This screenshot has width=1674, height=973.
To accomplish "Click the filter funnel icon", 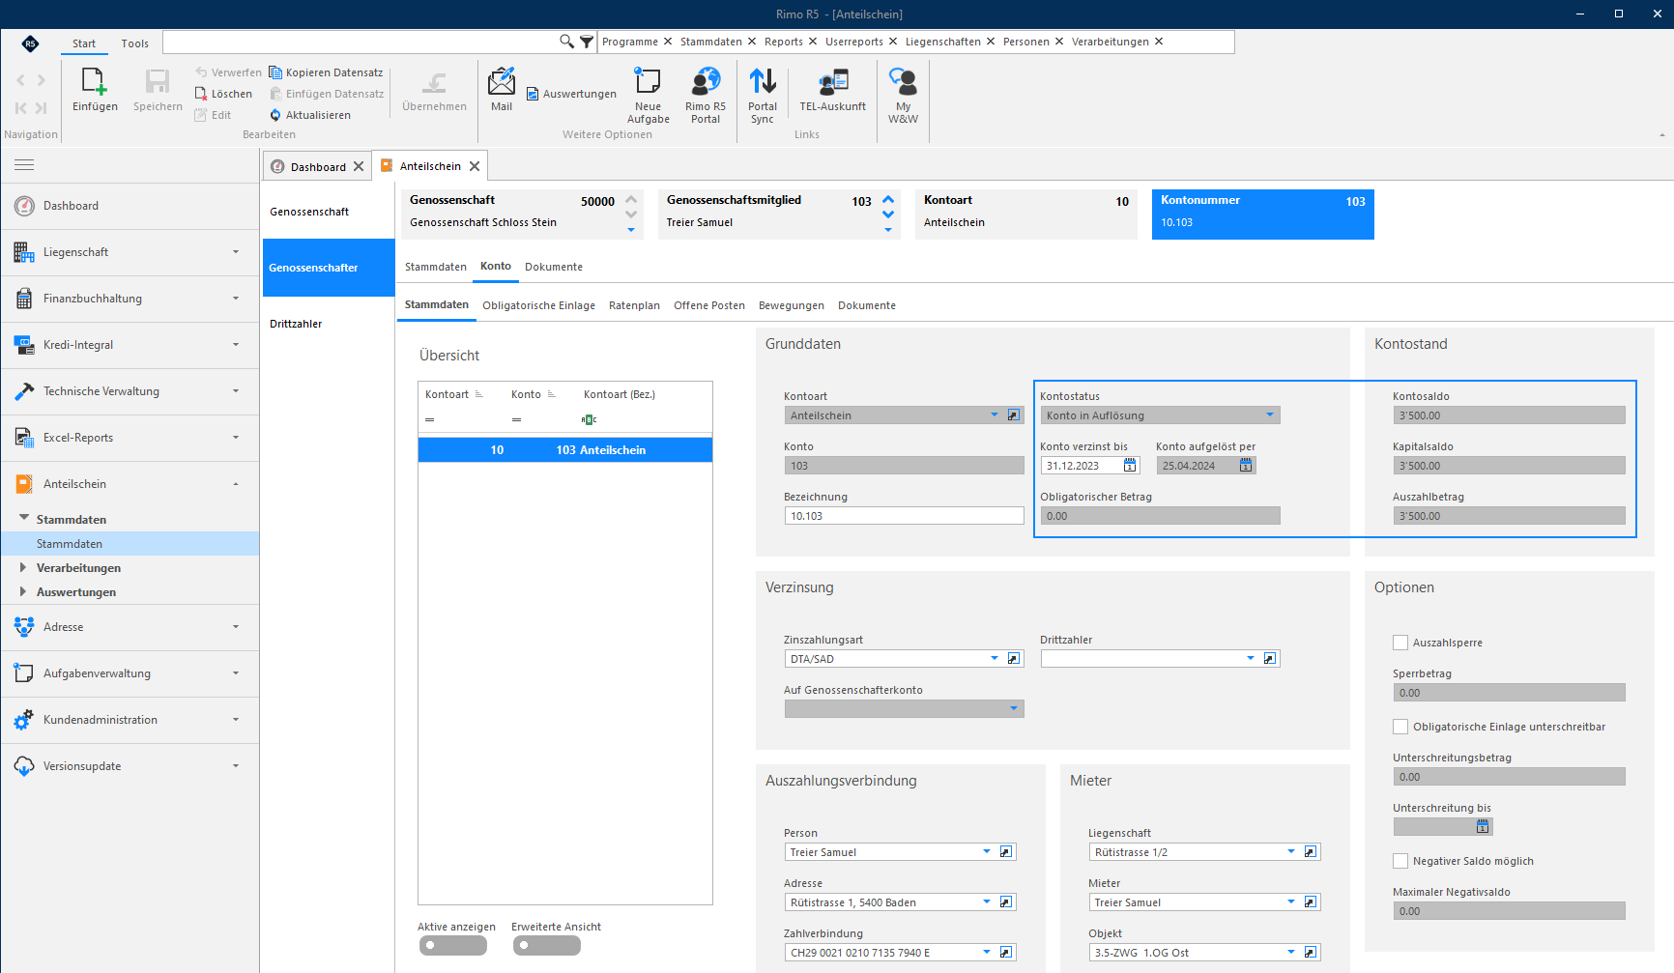I will coord(587,42).
